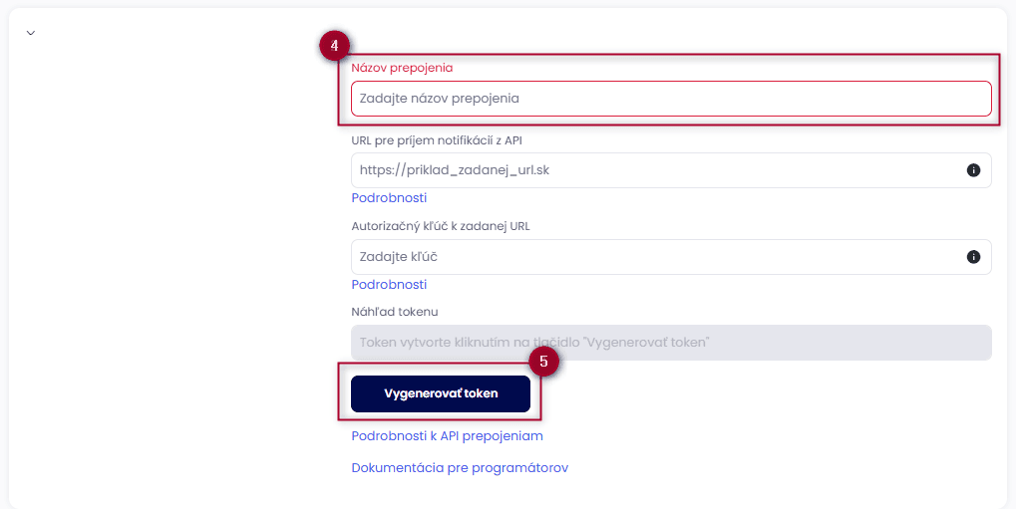Click the red Názov prepojenia label
The height and width of the screenshot is (509, 1016).
[402, 68]
